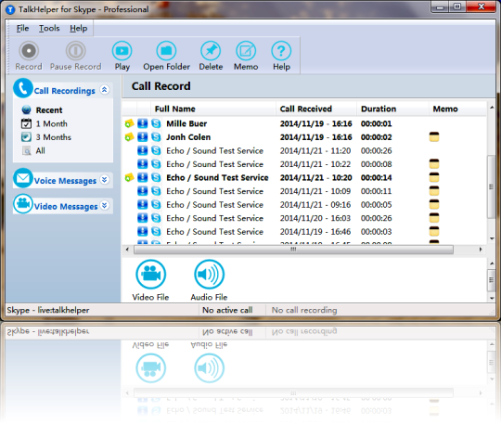Click the Audio File icon
Image resolution: width=501 pixels, height=424 pixels.
coord(210,275)
